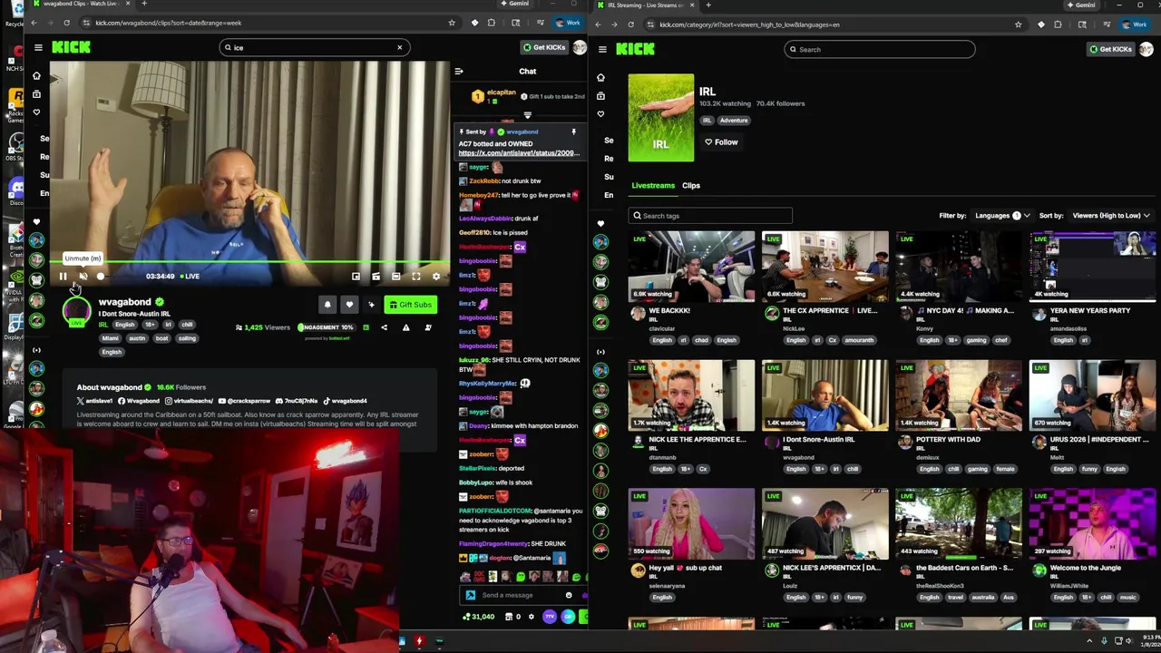1161x653 pixels.
Task: Open 'Hey yall sub up chat' stream
Action: (x=691, y=523)
